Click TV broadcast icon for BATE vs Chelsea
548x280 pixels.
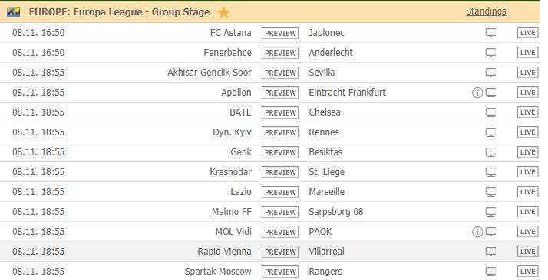(490, 112)
